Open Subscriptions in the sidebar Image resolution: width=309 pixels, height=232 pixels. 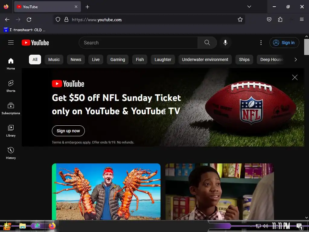pos(11,108)
